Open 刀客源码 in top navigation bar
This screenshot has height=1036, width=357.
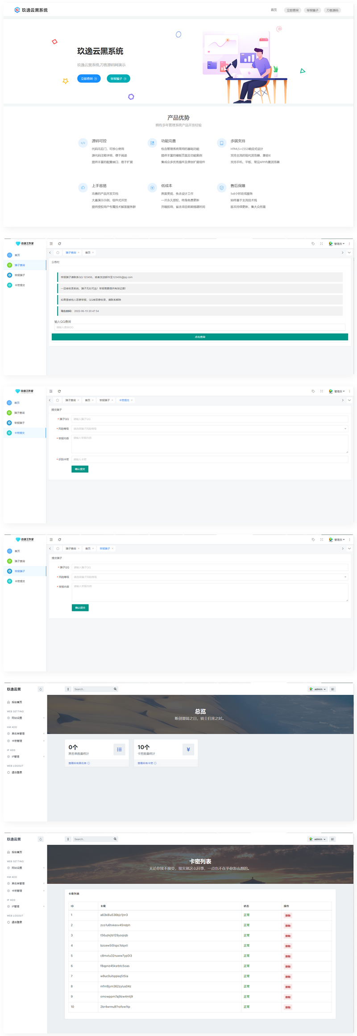[332, 10]
